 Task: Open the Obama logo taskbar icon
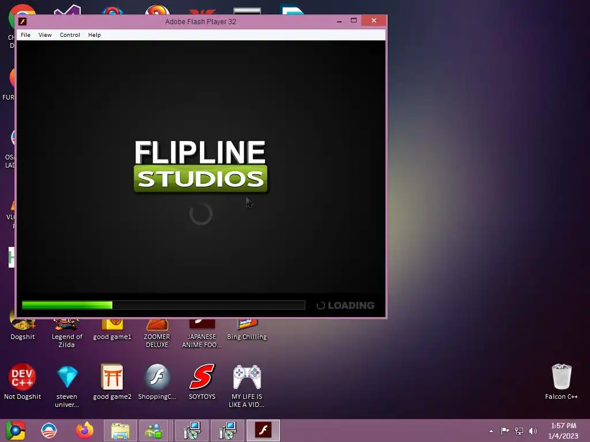[49, 430]
